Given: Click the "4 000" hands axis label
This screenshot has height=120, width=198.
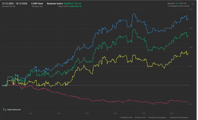Looking at the screenshot, I should pos(115,113).
